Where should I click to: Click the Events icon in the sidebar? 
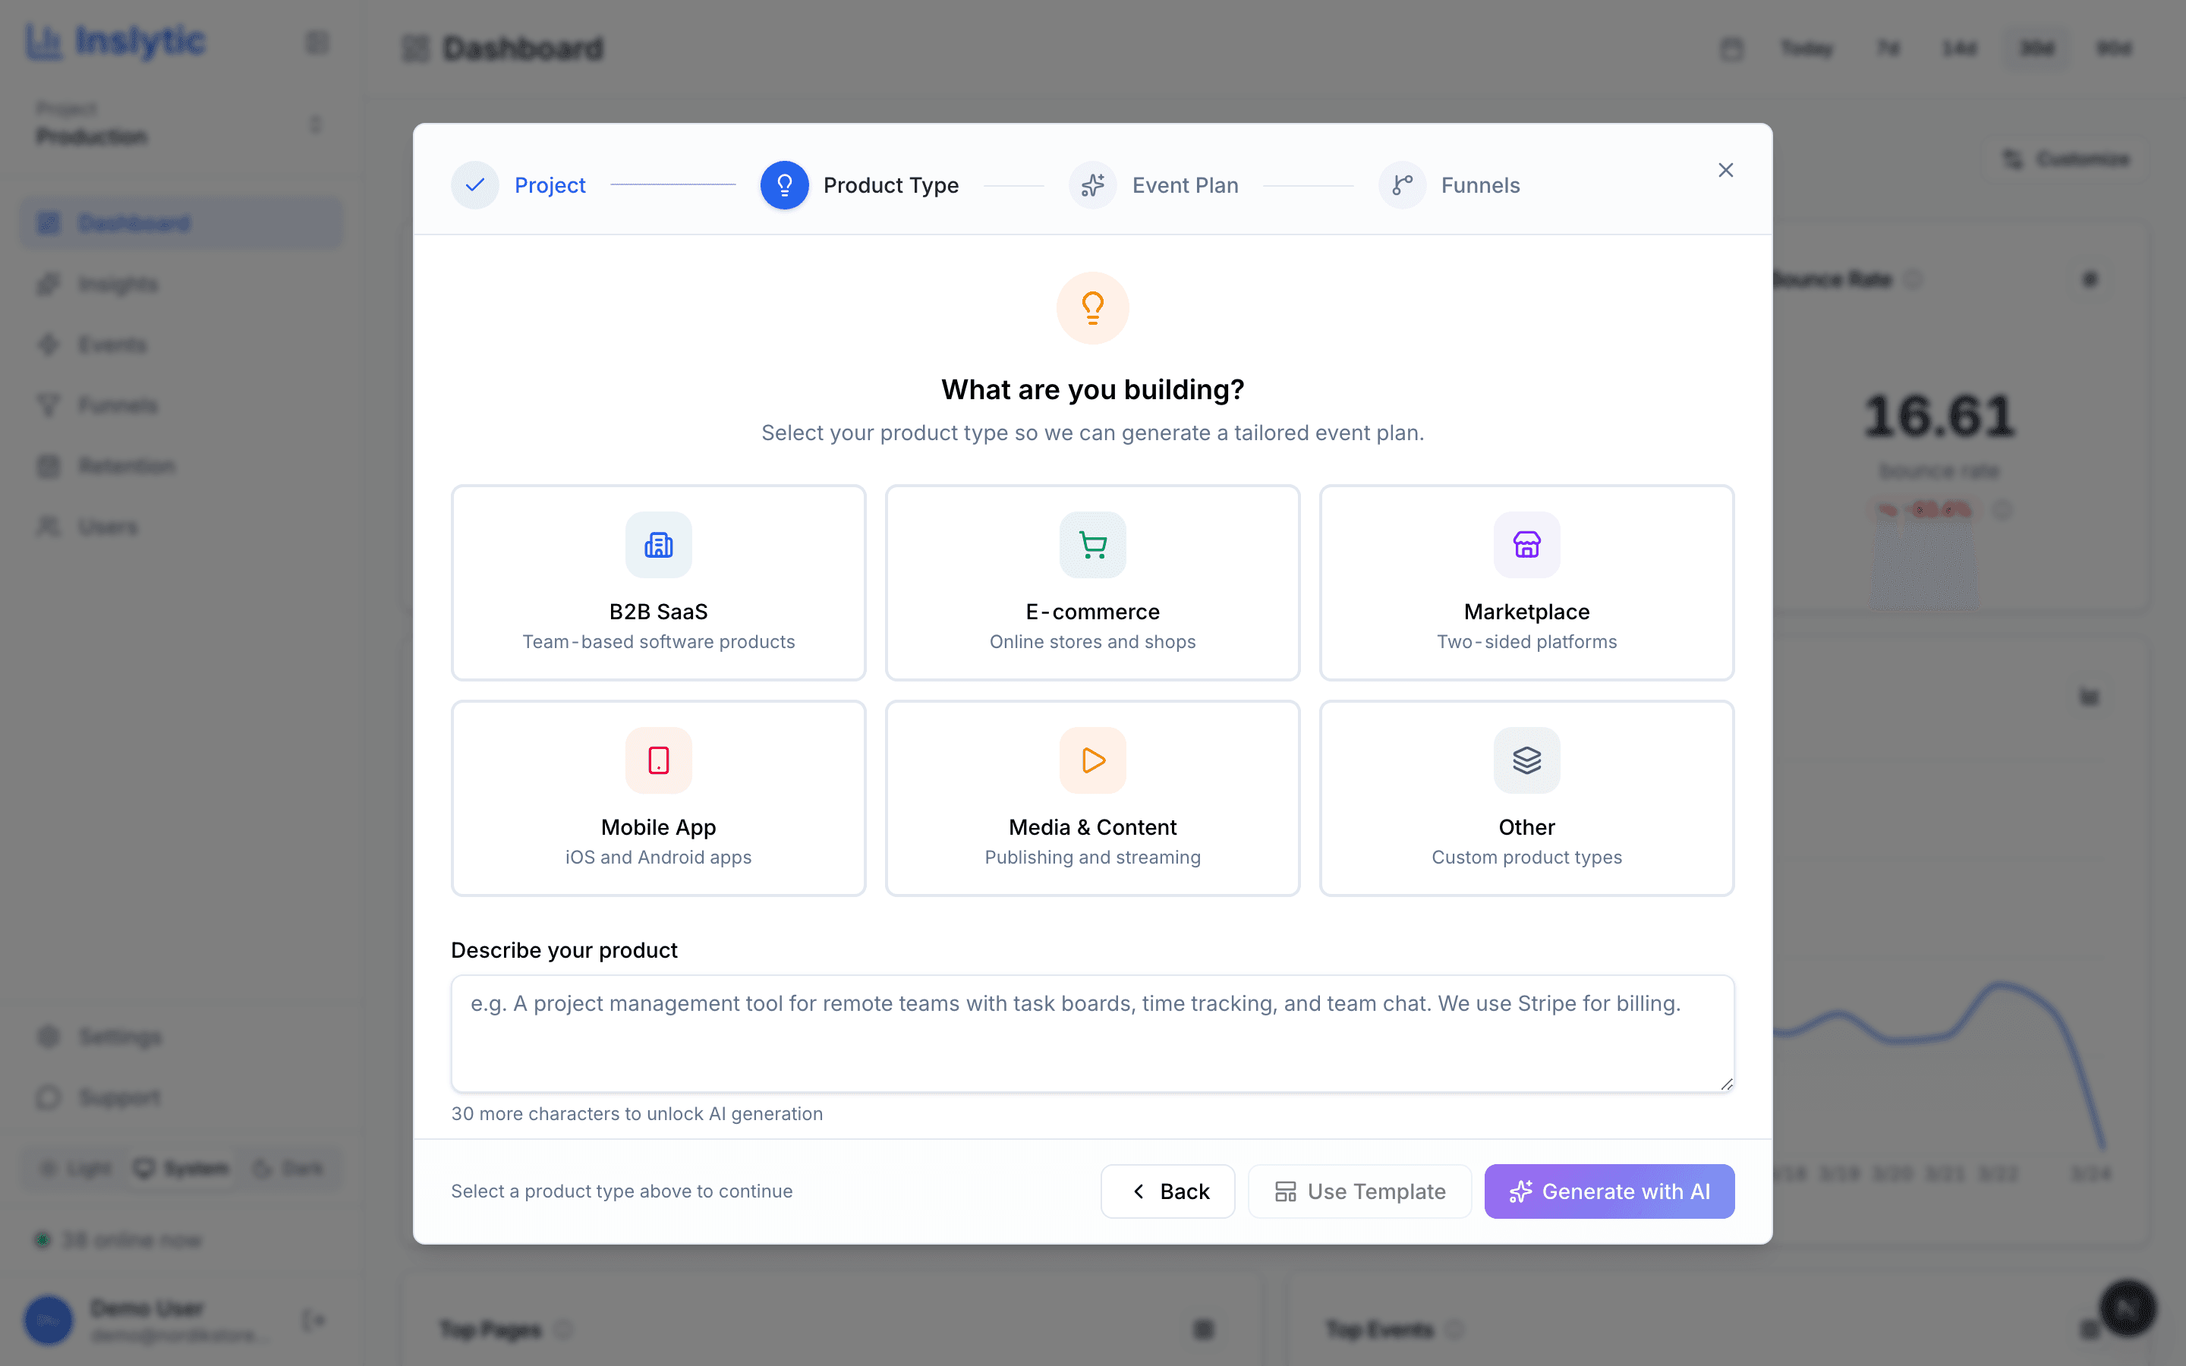tap(49, 345)
